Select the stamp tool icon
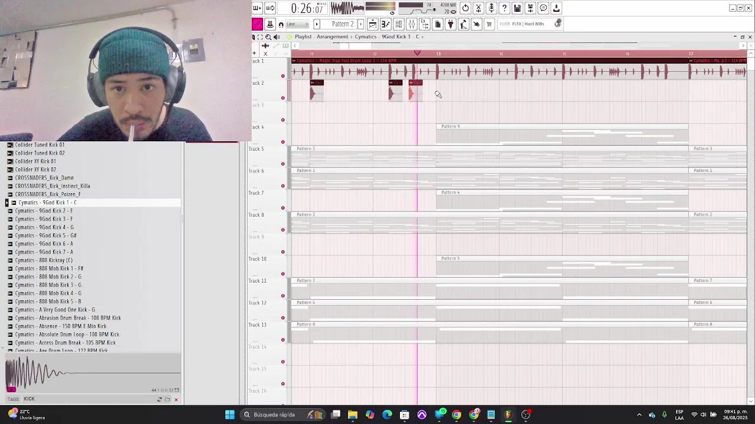Image resolution: width=755 pixels, height=424 pixels. pos(270,24)
